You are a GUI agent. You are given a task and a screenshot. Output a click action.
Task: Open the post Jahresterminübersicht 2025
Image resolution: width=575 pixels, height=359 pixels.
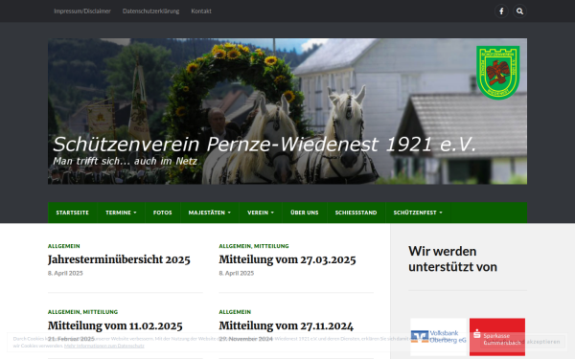[x=119, y=259]
